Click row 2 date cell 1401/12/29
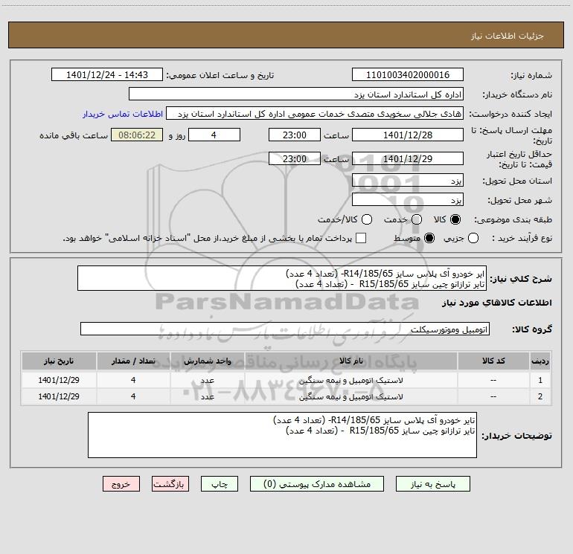 click(59, 396)
